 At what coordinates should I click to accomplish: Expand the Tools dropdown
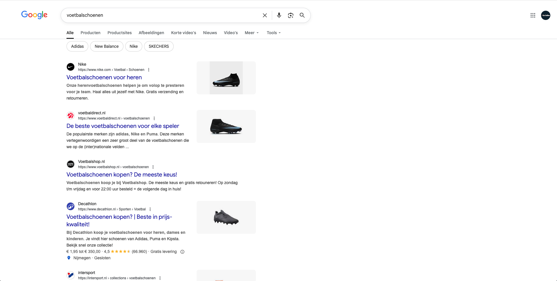[x=274, y=33]
